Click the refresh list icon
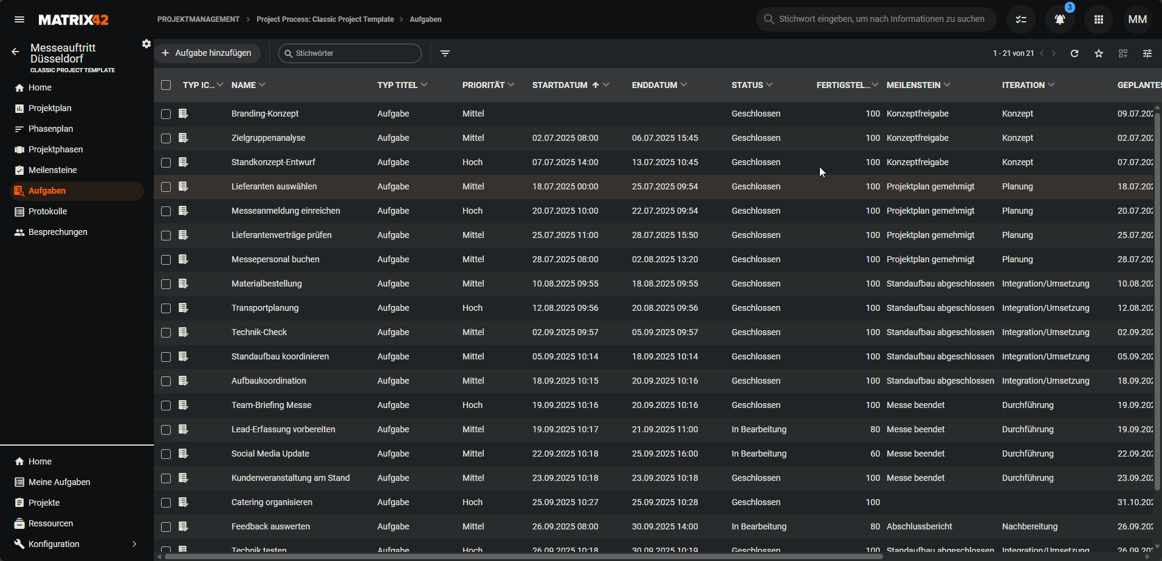The width and height of the screenshot is (1162, 561). tap(1074, 53)
